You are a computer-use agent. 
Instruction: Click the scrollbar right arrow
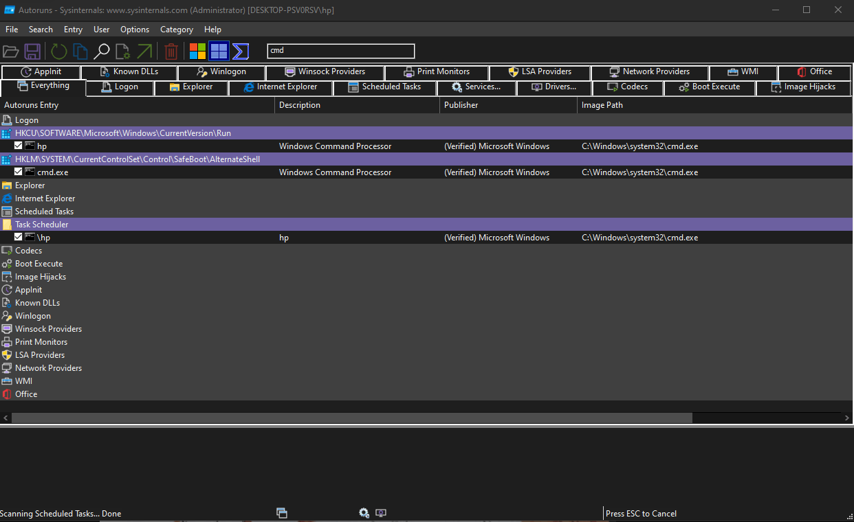pos(847,418)
